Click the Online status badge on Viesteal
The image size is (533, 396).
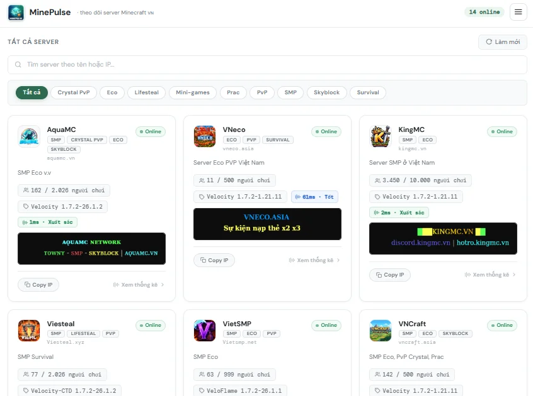(151, 326)
